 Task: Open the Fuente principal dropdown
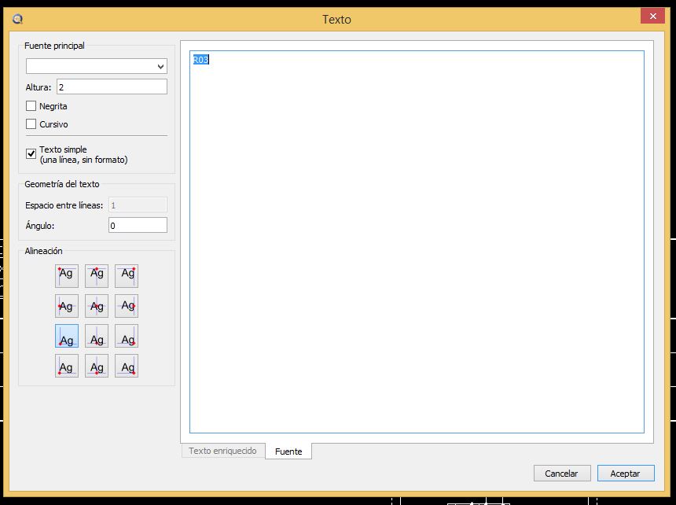97,66
